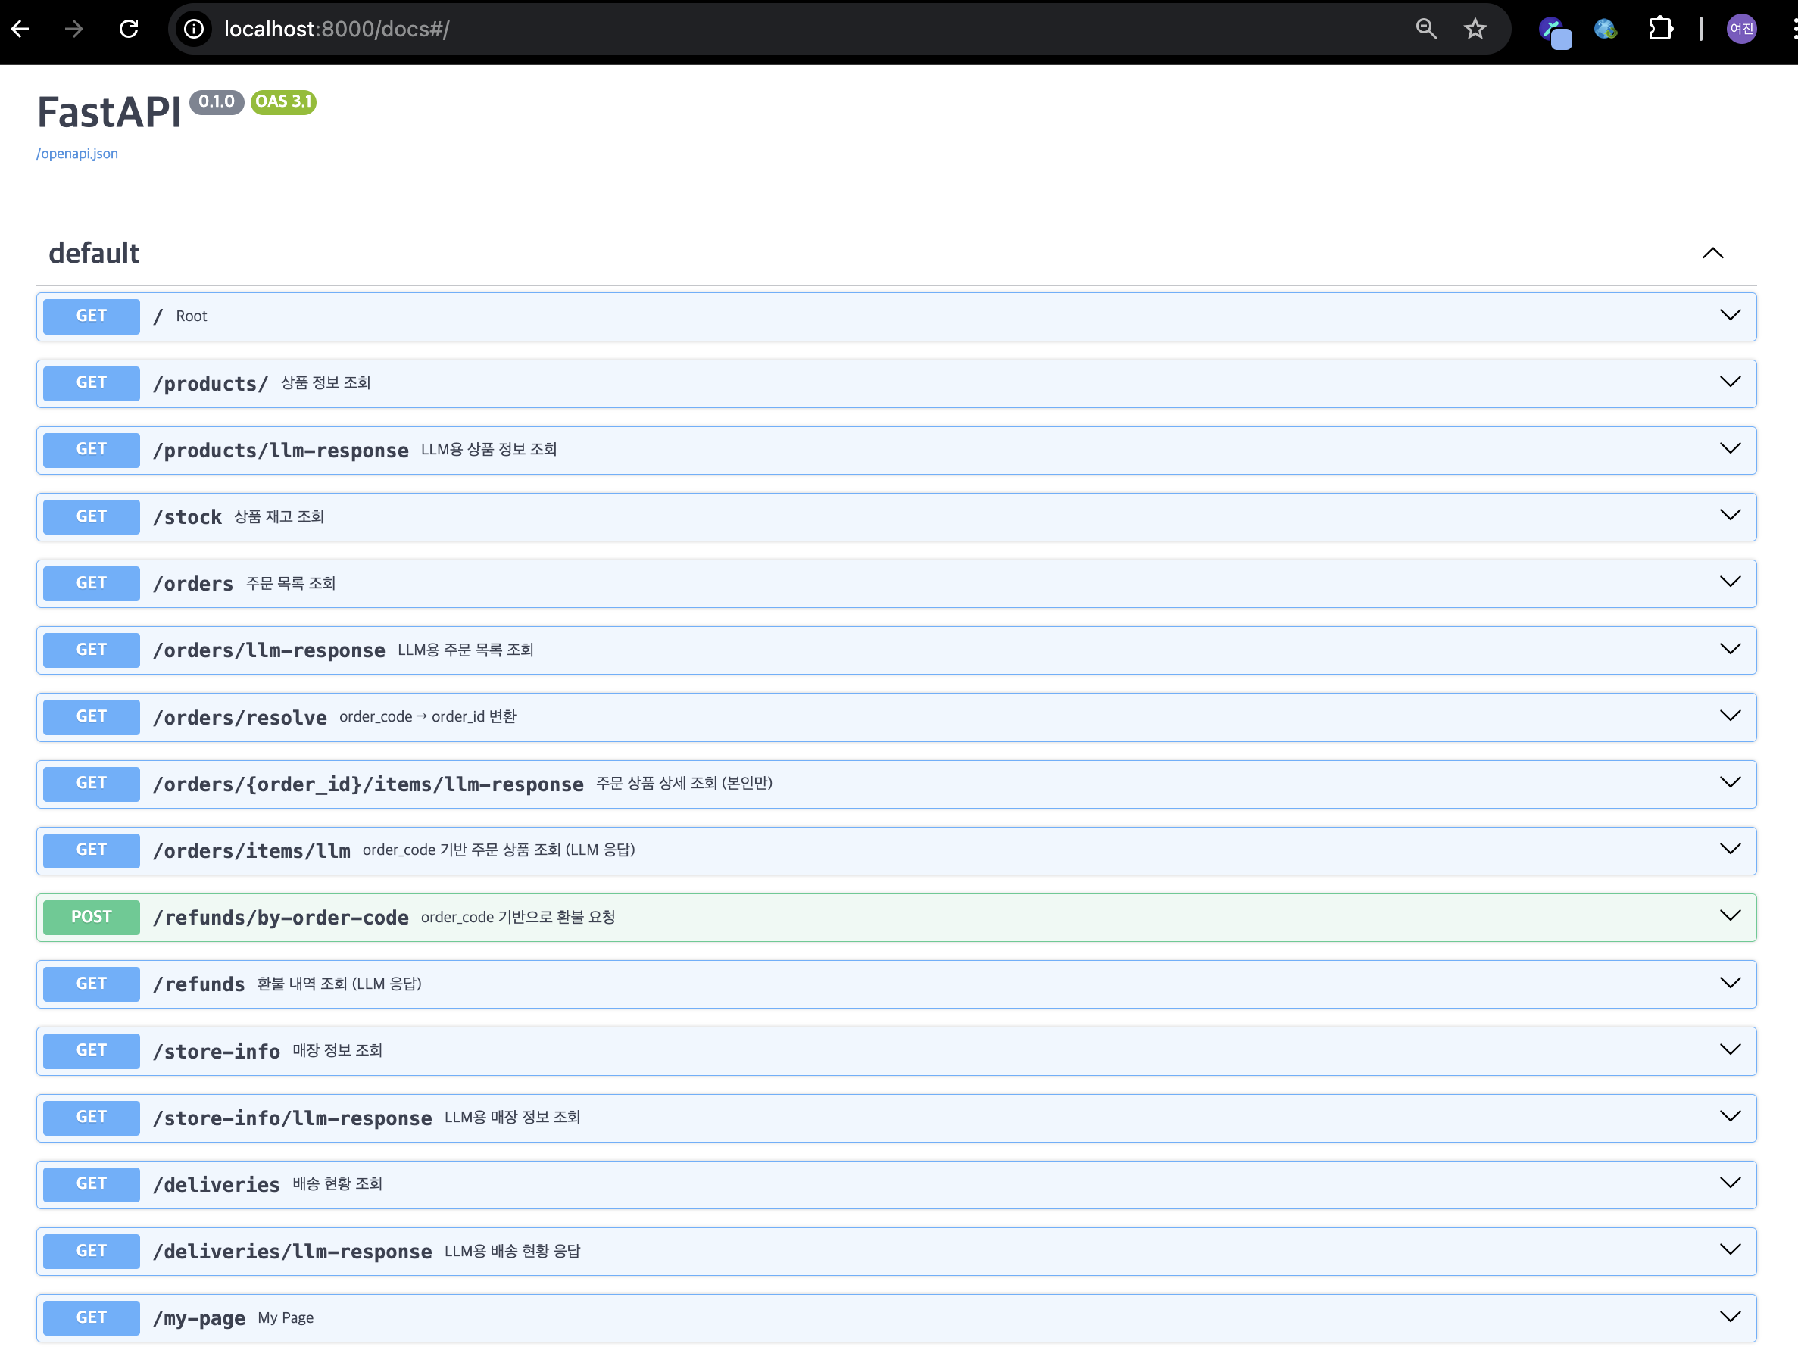Screen dimensions: 1798x1372
Task: Click the zoom magnifier icon in address bar
Action: tap(1425, 30)
